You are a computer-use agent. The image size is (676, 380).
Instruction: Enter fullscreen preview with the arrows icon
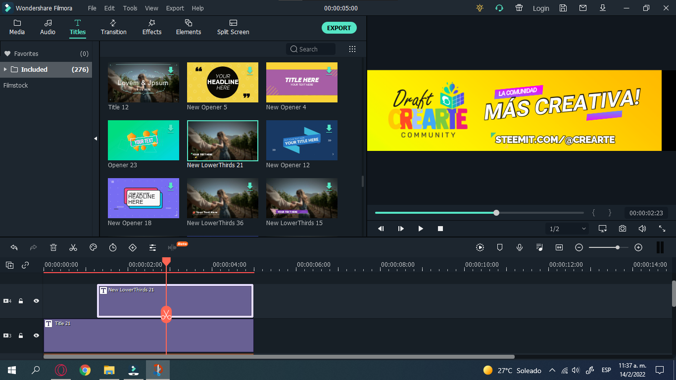[x=662, y=229]
